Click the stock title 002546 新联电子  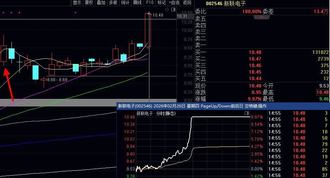click(x=226, y=3)
